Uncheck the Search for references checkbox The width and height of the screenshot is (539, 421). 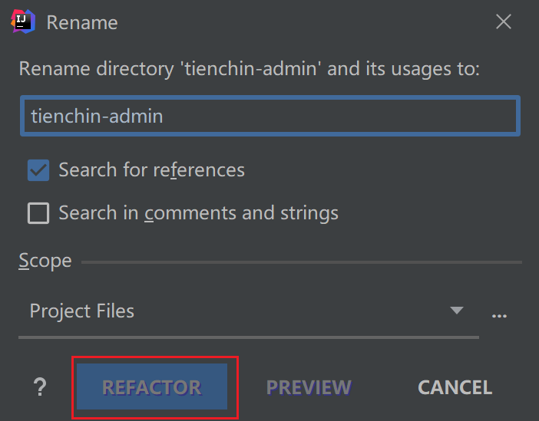tap(38, 170)
